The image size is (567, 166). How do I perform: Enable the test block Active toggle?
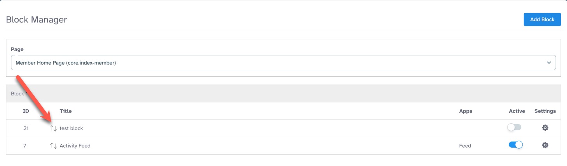[x=514, y=128]
